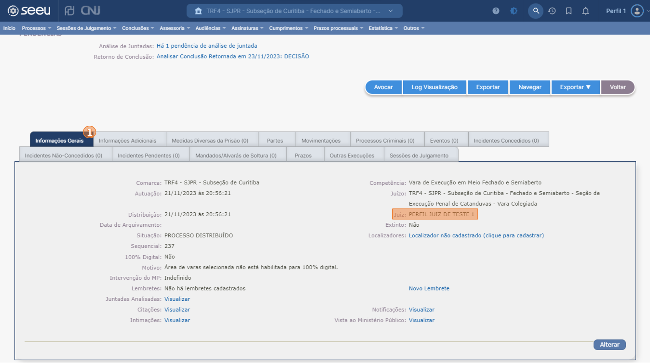Screen dimensions: 650x364
Task: Expand the court selector dropdown chevron
Action: coord(391,11)
